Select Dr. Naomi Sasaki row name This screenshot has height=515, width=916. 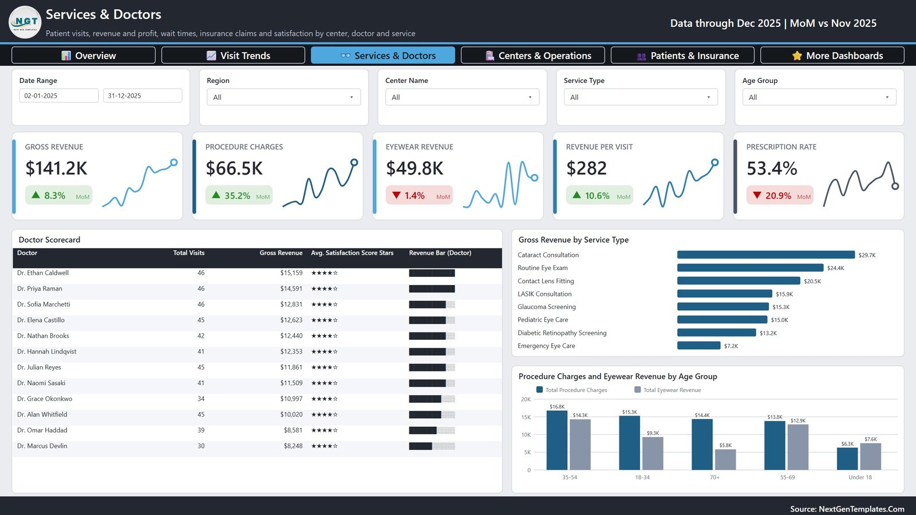coord(41,383)
